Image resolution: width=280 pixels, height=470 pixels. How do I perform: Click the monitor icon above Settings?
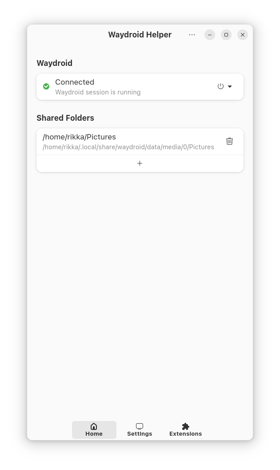coord(140,426)
